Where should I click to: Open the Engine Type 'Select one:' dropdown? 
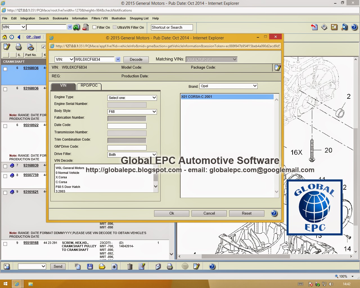tap(132, 98)
